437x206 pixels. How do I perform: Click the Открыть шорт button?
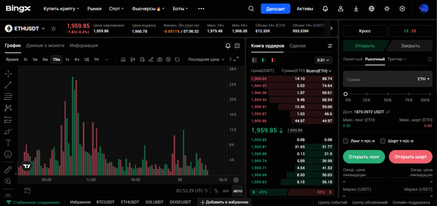(411, 157)
